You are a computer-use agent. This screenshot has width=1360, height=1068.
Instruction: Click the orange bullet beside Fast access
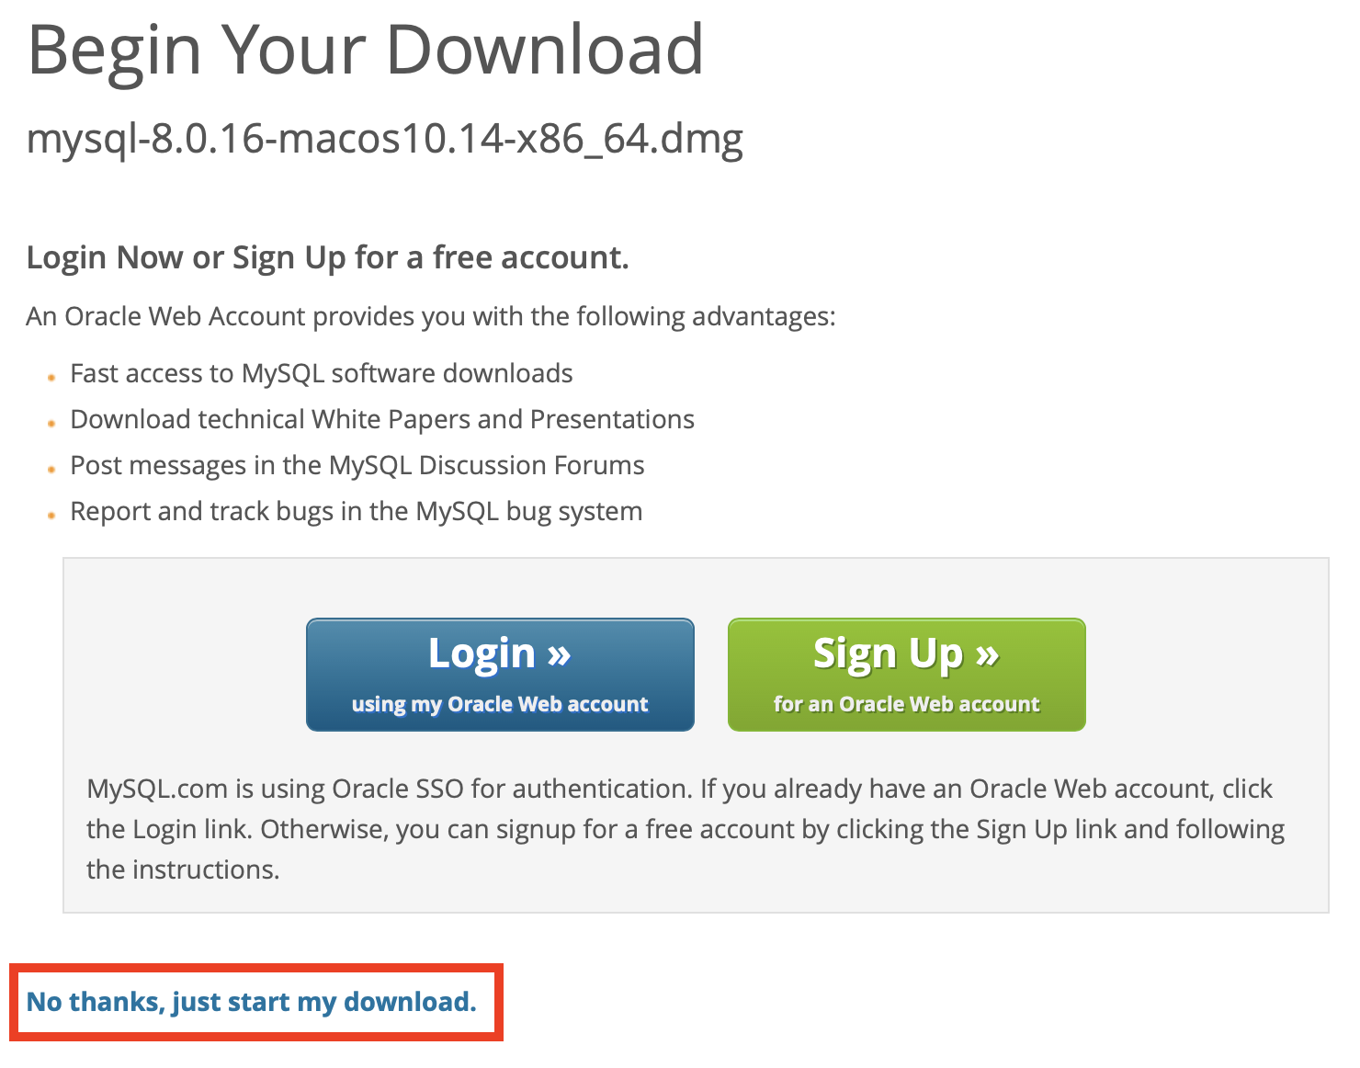(x=51, y=377)
